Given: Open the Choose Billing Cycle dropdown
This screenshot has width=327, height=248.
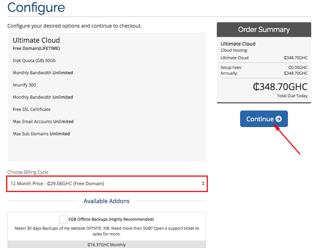Looking at the screenshot, I should (107, 183).
